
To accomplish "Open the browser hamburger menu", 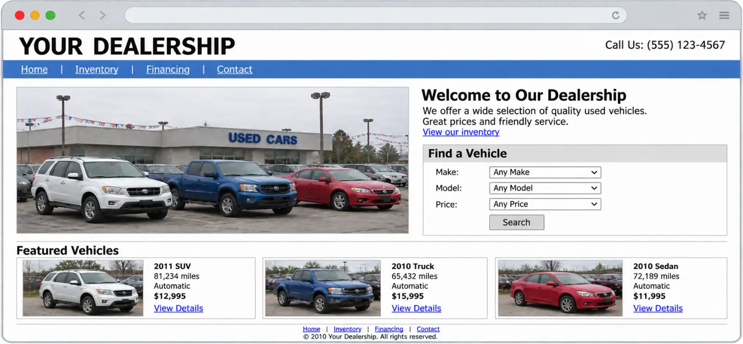I will (x=724, y=15).
